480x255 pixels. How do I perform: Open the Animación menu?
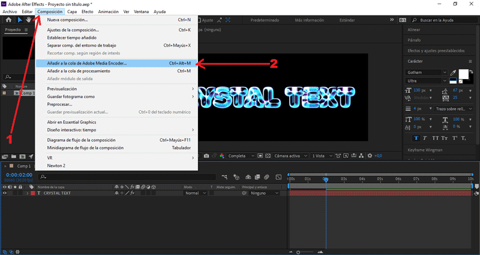108,11
